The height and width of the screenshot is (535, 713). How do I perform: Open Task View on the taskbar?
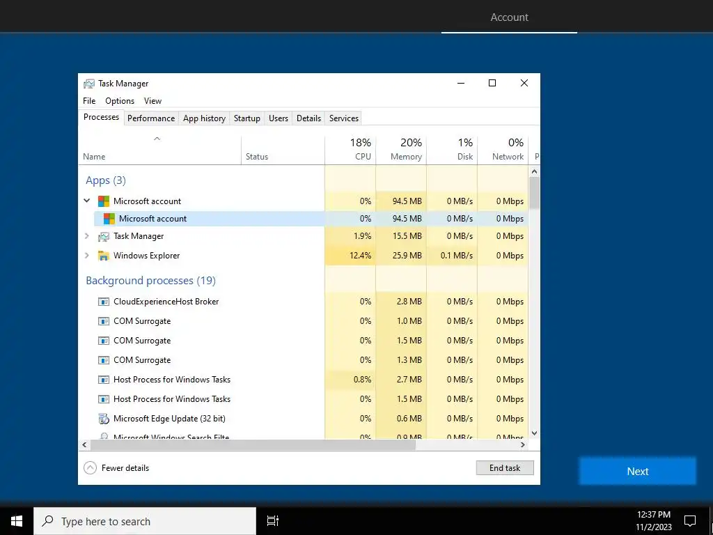(273, 521)
